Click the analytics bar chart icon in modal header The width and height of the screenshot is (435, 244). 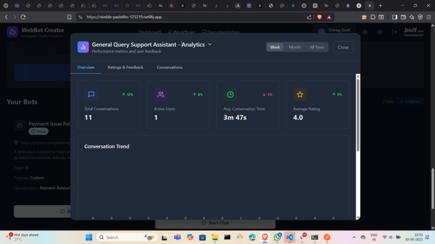(x=83, y=47)
